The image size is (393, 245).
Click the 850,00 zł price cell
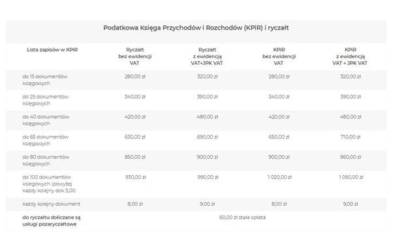pos(135,157)
